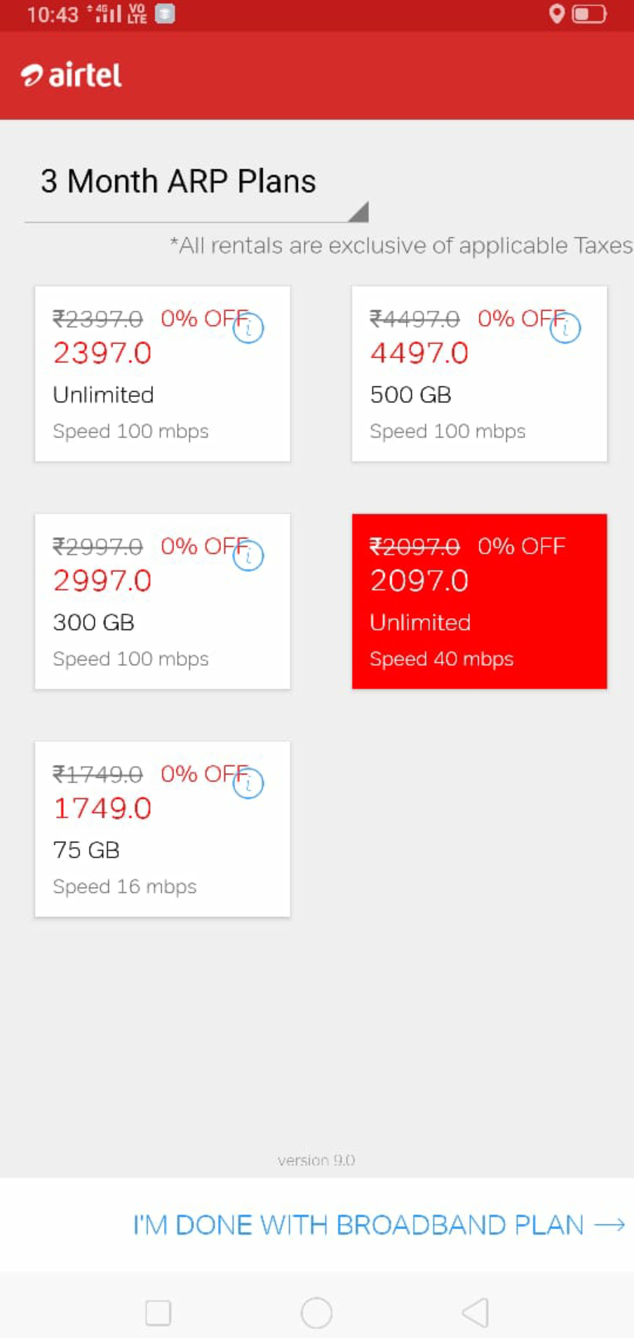
Task: Tap the info icon on 4497.0 plan
Action: pos(565,328)
